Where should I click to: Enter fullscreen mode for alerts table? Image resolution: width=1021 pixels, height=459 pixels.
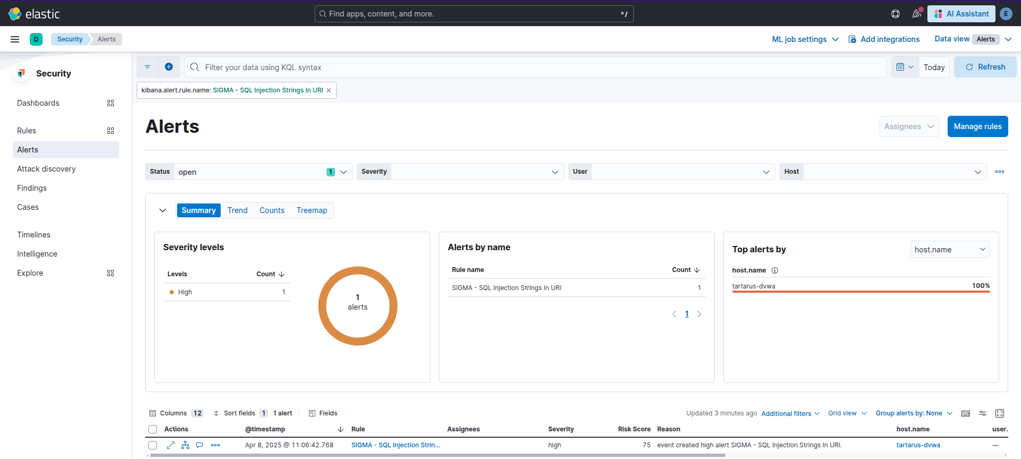pyautogui.click(x=1000, y=413)
